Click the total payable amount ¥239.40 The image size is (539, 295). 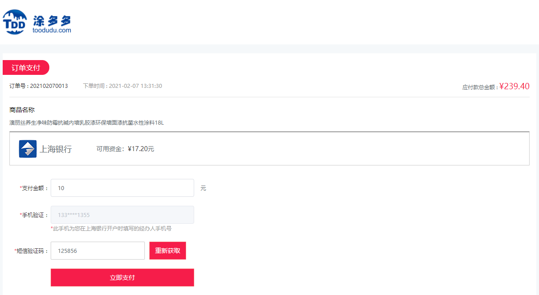pos(514,86)
